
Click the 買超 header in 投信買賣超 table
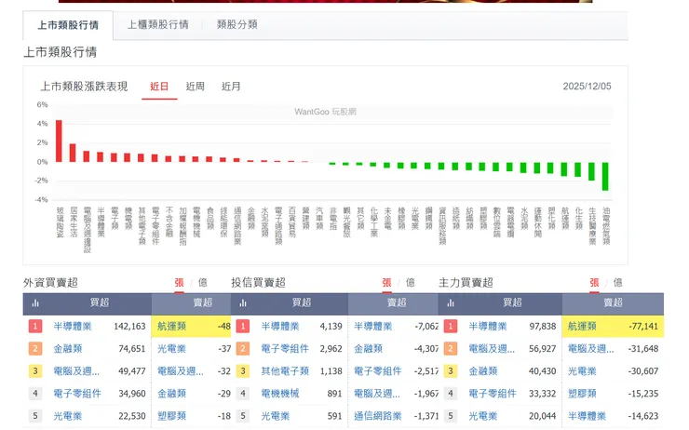point(302,302)
